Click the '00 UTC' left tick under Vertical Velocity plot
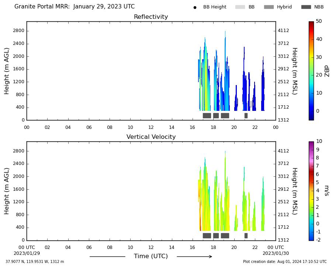 point(27,247)
